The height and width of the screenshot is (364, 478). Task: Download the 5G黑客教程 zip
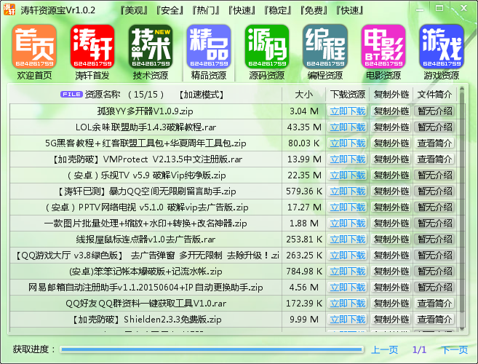click(x=348, y=143)
